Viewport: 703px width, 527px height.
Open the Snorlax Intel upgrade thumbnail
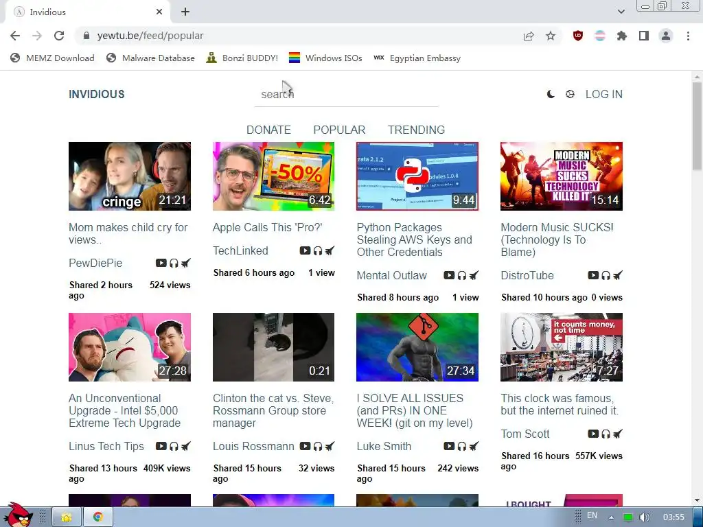[130, 347]
